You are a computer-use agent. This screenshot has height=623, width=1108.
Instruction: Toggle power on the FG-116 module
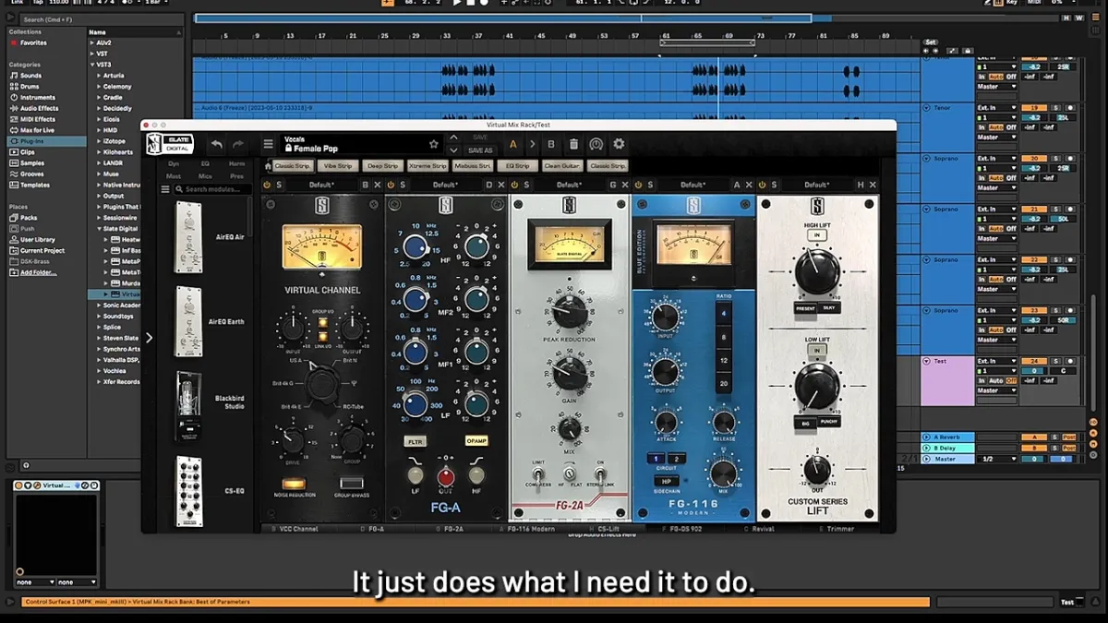pos(638,185)
